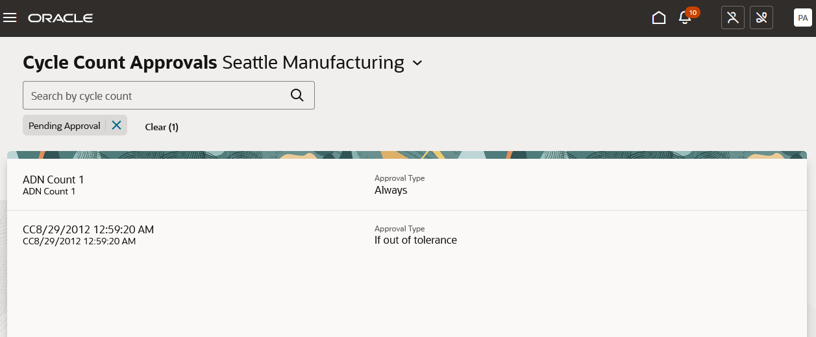Expand the Seattle Manufacturing organization dropdown
Viewport: 816px width, 337px height.
(x=417, y=63)
